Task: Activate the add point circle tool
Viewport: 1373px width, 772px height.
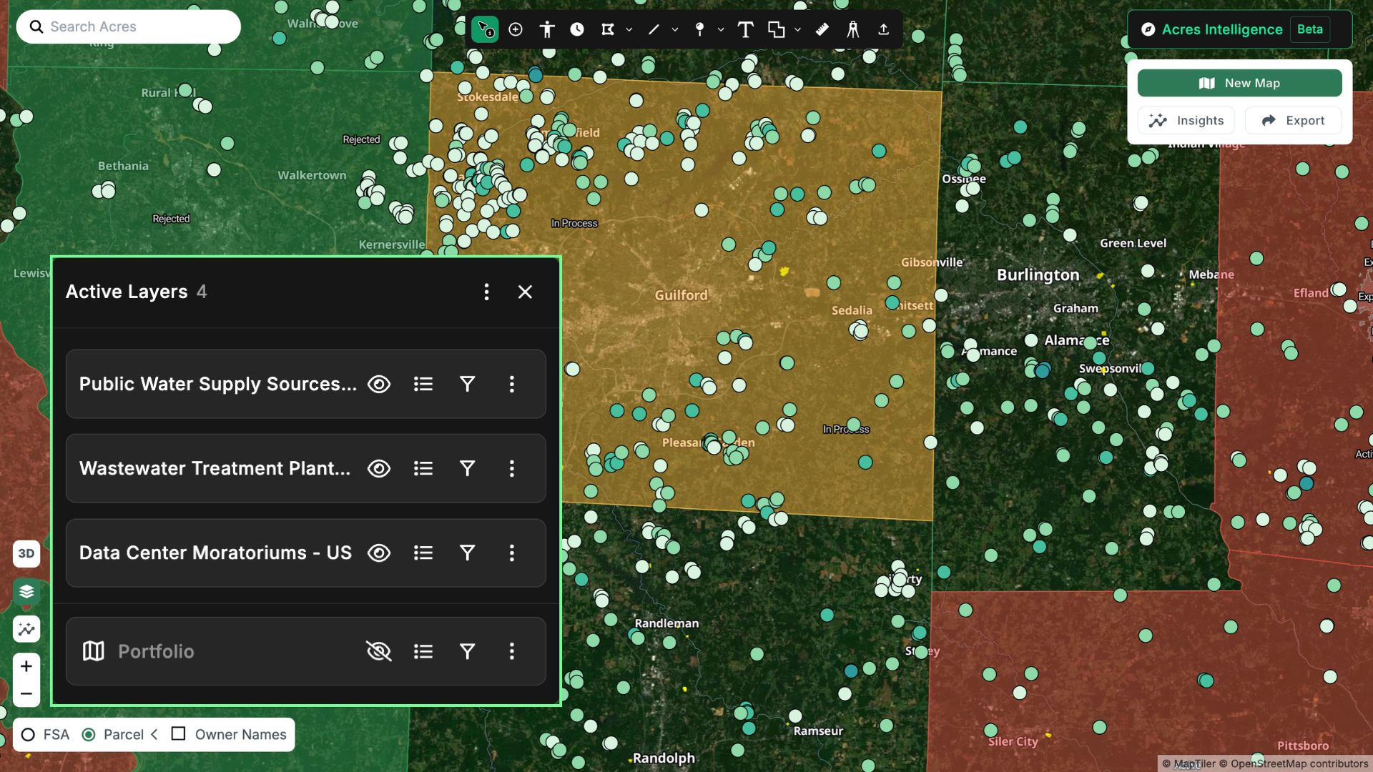Action: (x=516, y=29)
